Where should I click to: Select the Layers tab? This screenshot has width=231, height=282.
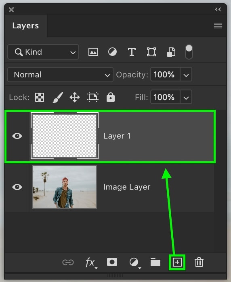tap(25, 26)
